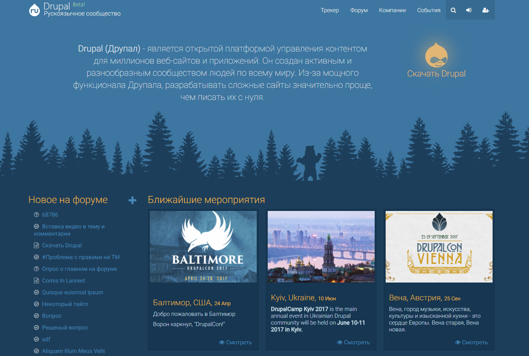Open topic Некоторый тайтл
529x356 pixels.
pos(65,304)
